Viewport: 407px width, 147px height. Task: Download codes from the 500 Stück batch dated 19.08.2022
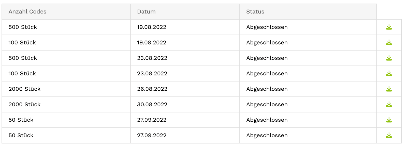point(389,27)
